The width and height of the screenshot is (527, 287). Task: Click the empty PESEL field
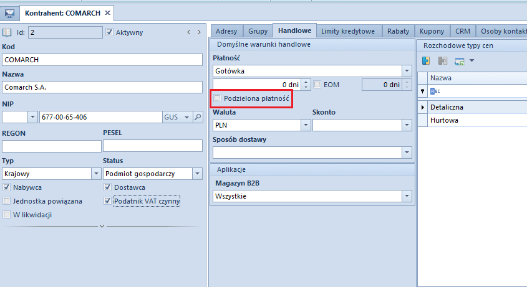coord(153,146)
